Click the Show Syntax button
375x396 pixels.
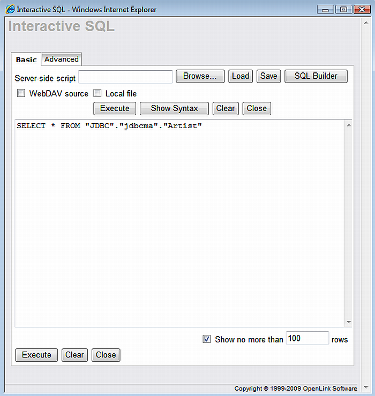pyautogui.click(x=174, y=108)
